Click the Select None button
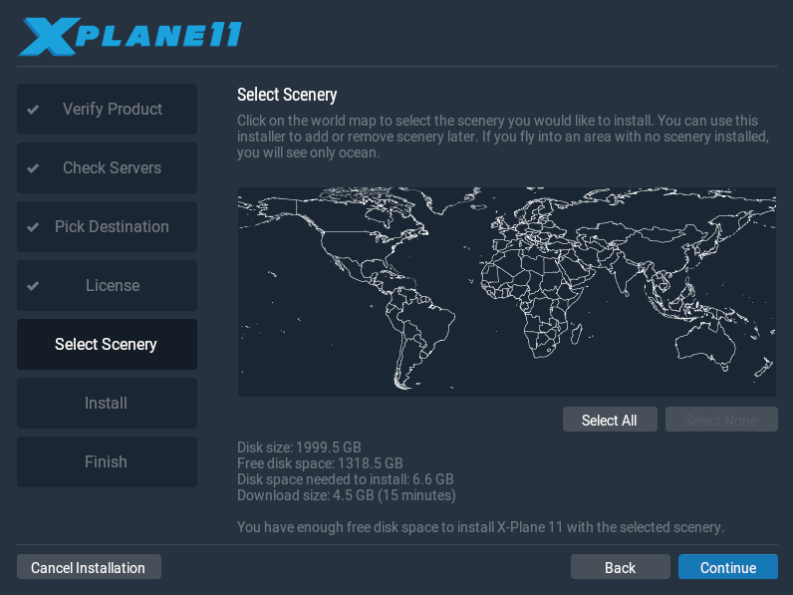This screenshot has width=793, height=595. click(721, 420)
